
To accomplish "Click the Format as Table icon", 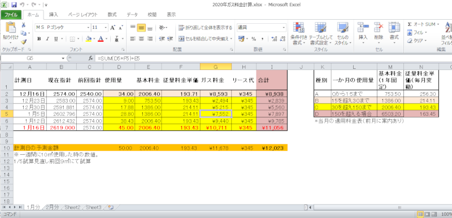I will coord(320,34).
